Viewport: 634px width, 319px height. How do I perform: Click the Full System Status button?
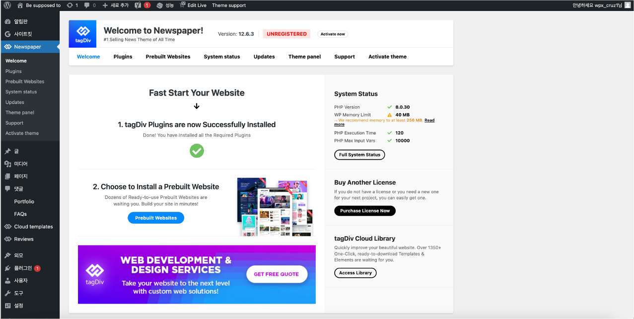(359, 155)
